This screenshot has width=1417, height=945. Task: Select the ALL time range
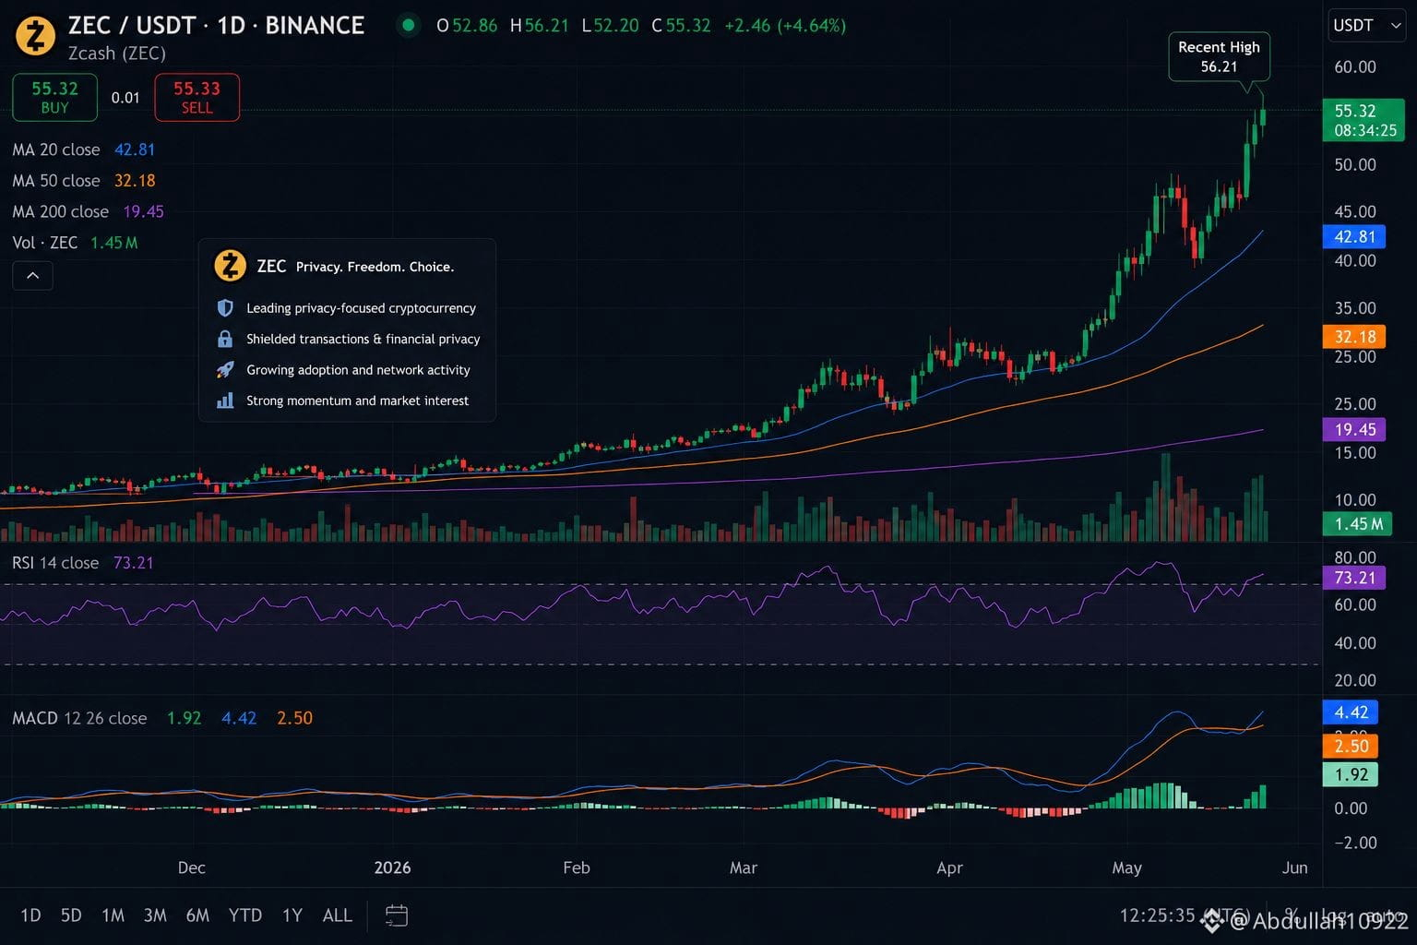[x=337, y=915]
